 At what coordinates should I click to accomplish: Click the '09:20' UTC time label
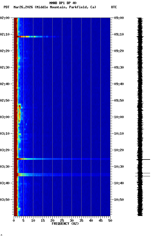point(119,51)
